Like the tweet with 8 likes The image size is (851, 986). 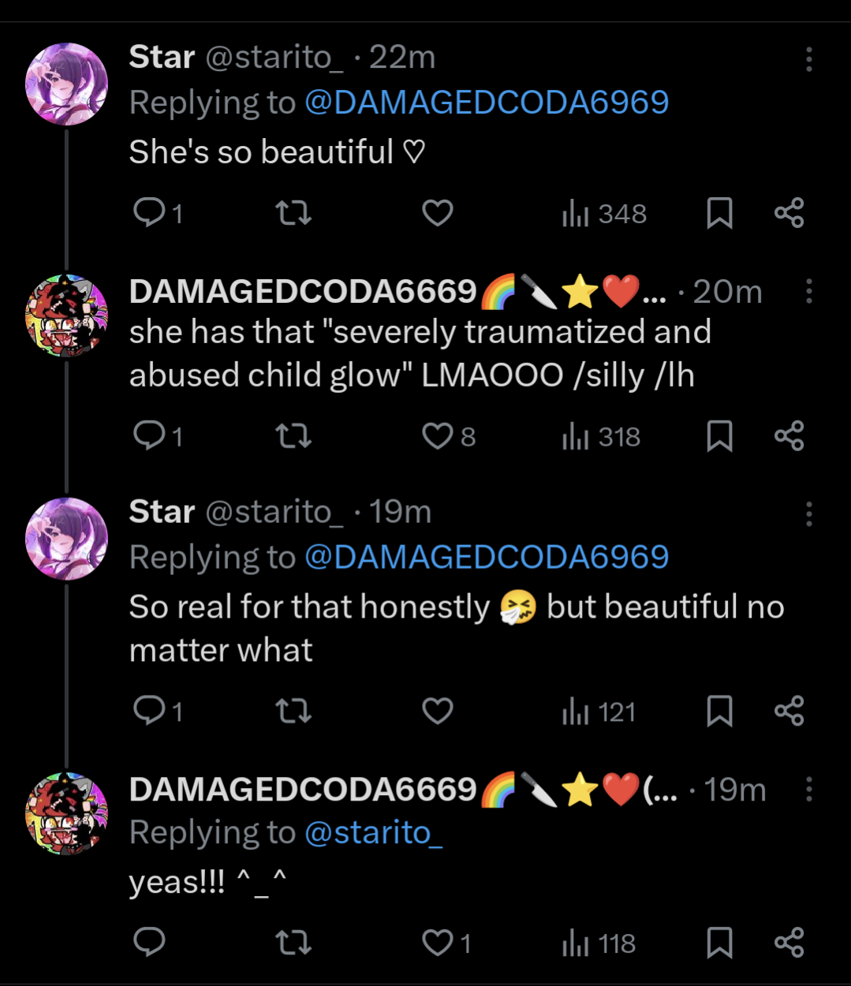point(438,436)
